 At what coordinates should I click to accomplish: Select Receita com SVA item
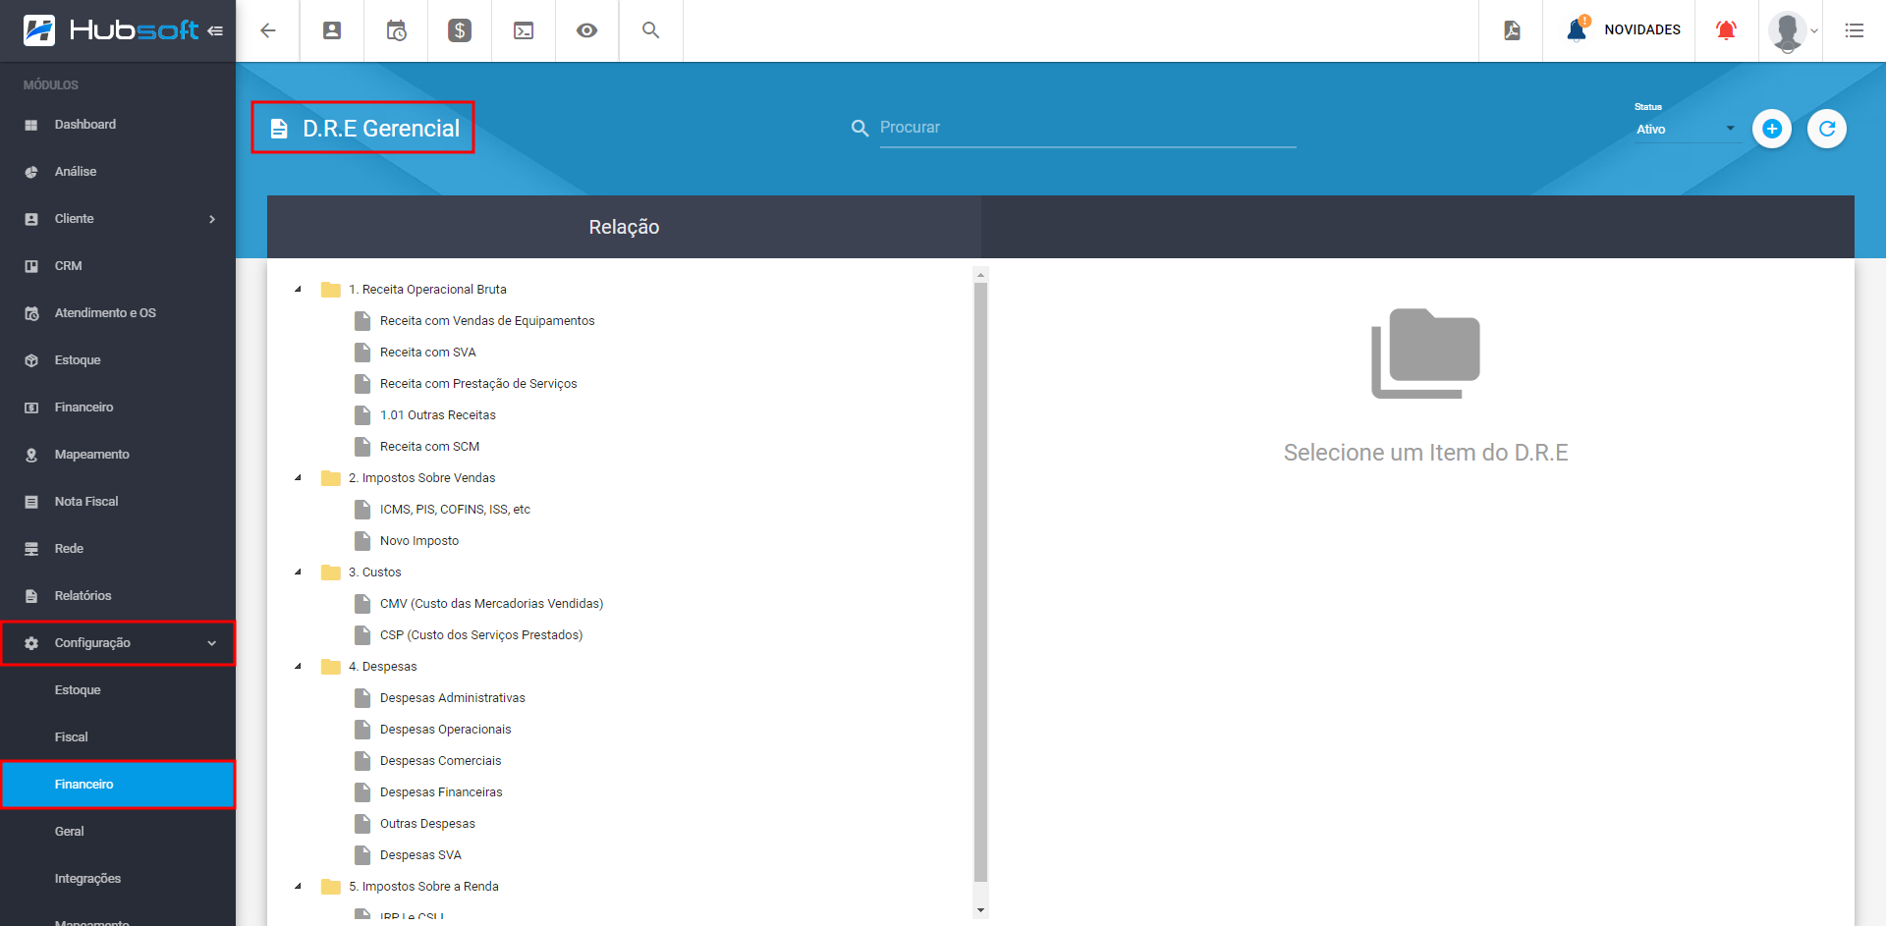[427, 353]
